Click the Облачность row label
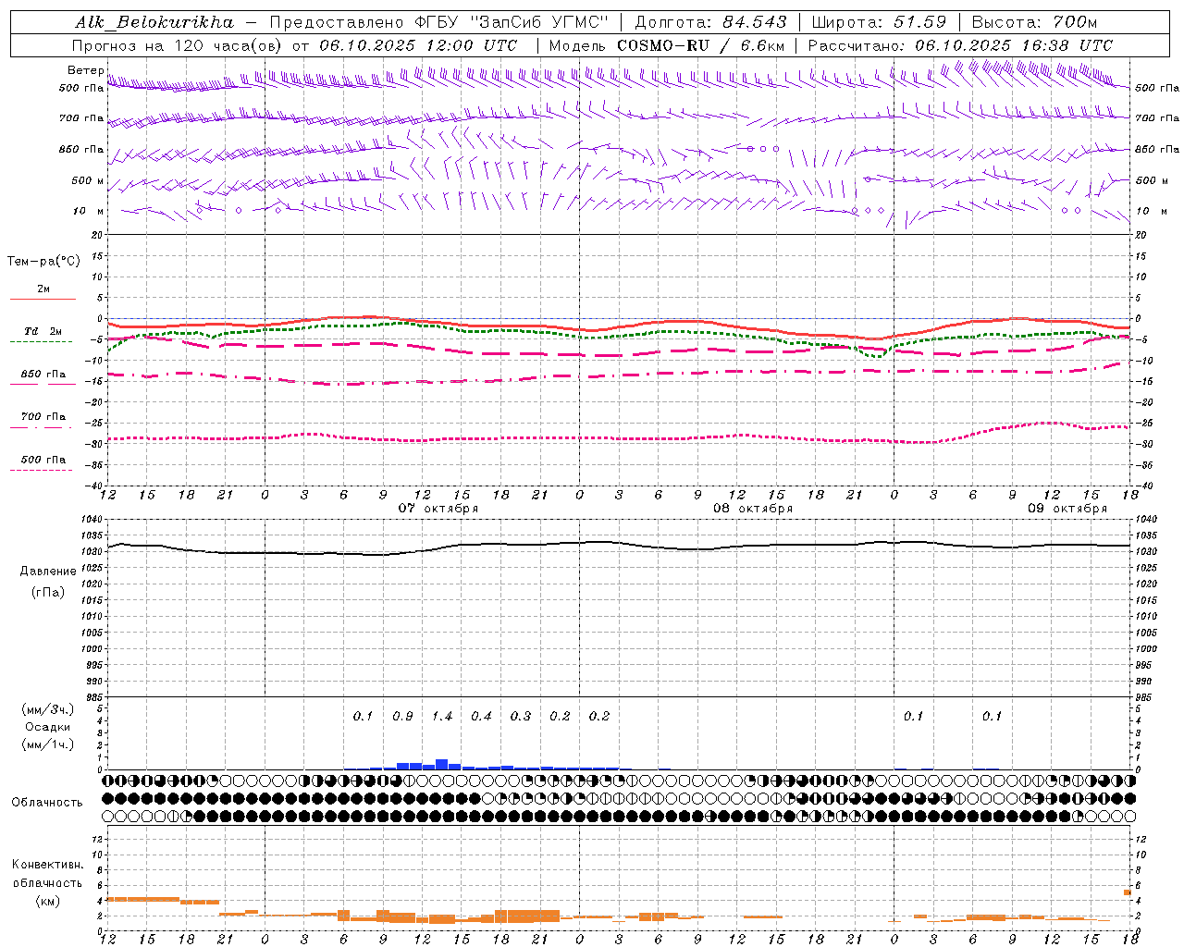This screenshot has height=947, width=1184. coord(47,803)
